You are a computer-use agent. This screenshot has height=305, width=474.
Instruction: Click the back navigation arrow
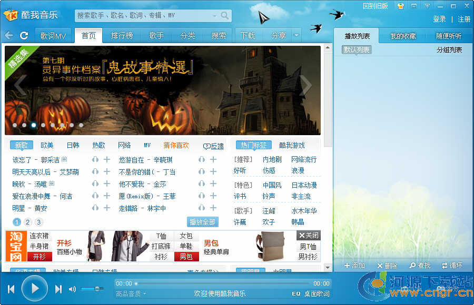point(9,35)
